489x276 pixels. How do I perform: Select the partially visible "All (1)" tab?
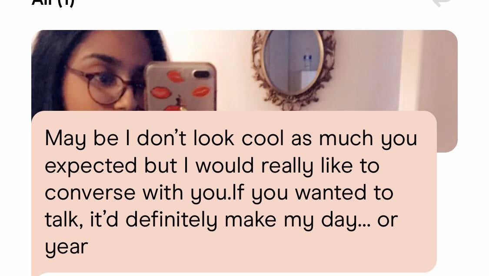pos(53,3)
